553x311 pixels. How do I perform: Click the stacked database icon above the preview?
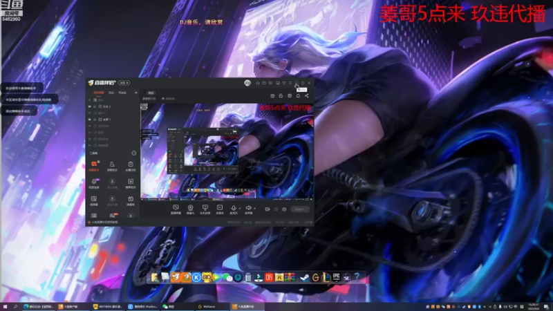pyautogui.click(x=272, y=95)
